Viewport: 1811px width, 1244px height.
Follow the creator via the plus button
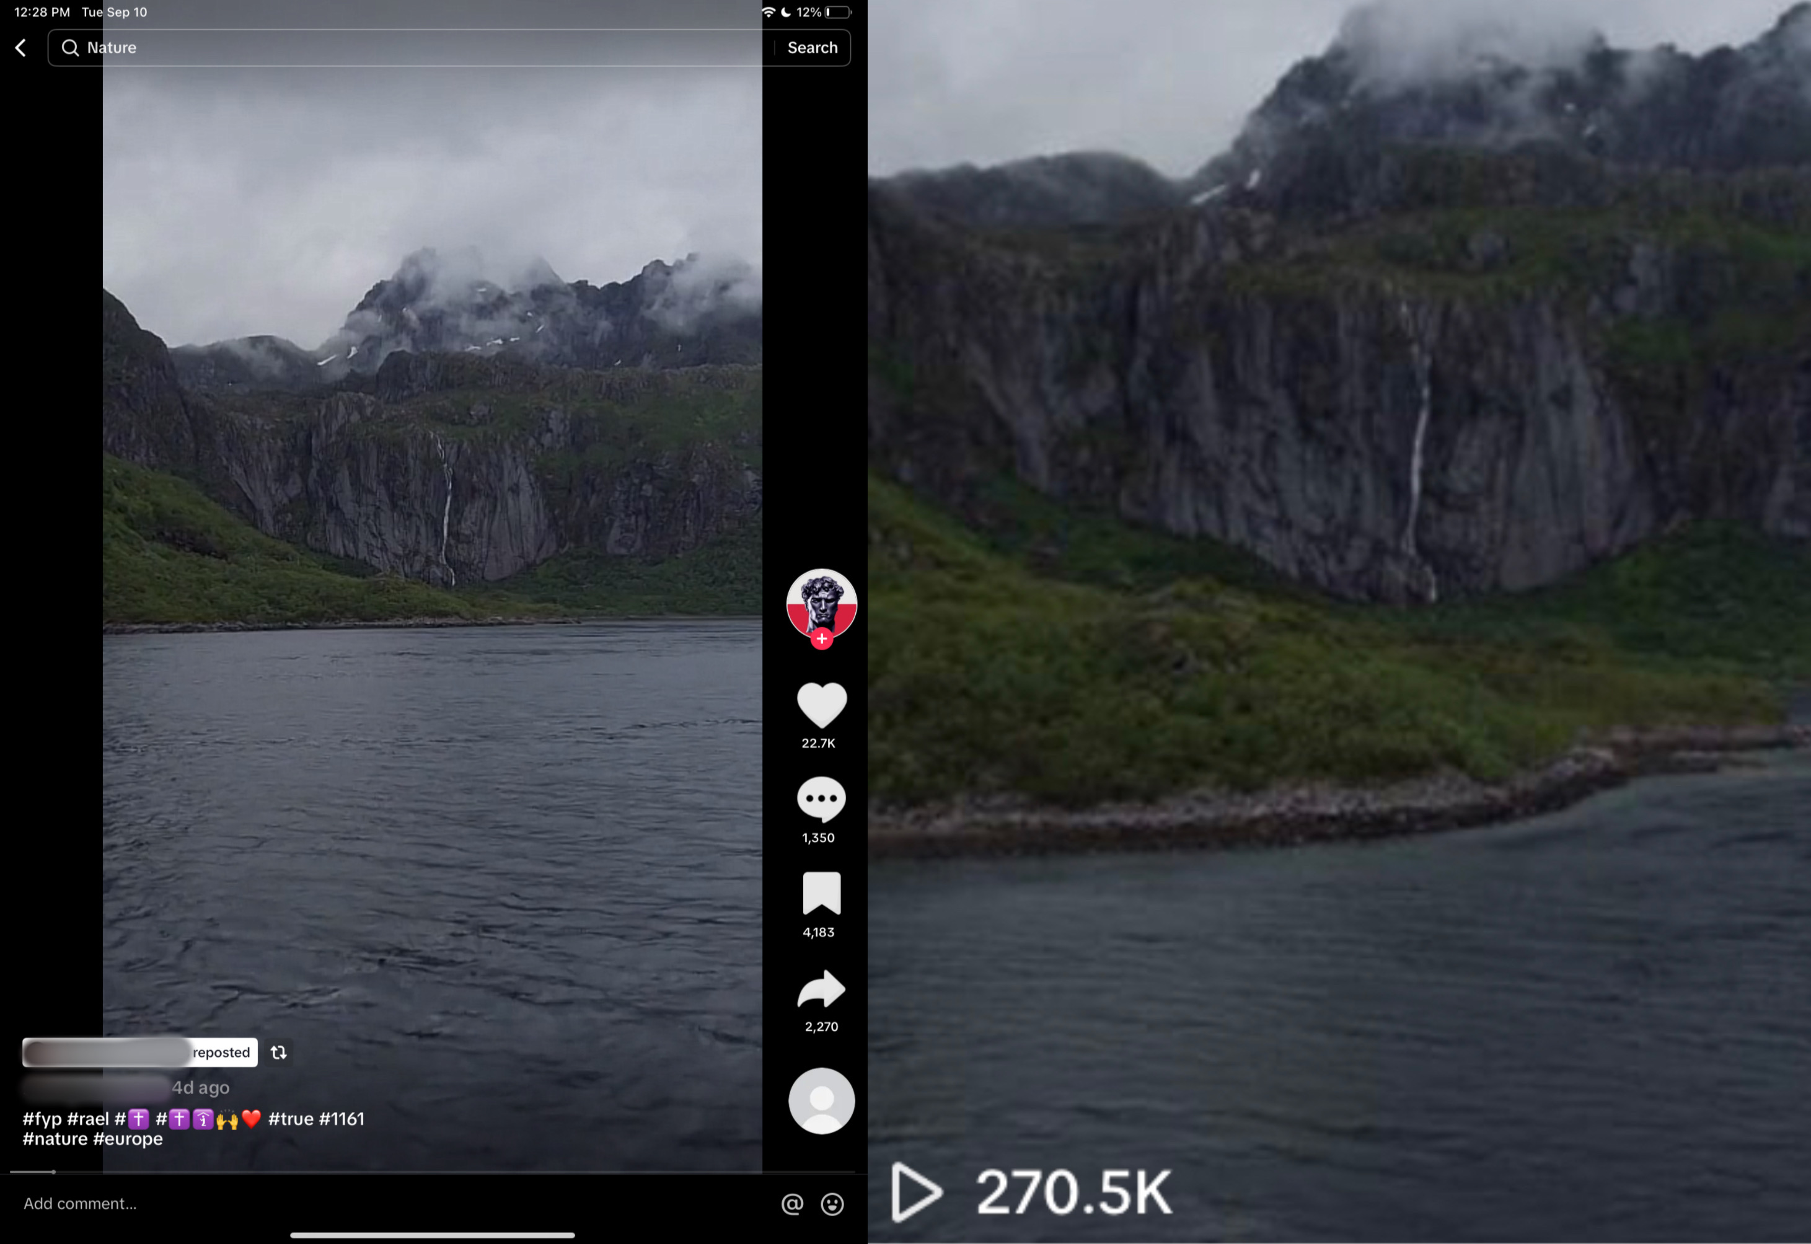pyautogui.click(x=821, y=639)
